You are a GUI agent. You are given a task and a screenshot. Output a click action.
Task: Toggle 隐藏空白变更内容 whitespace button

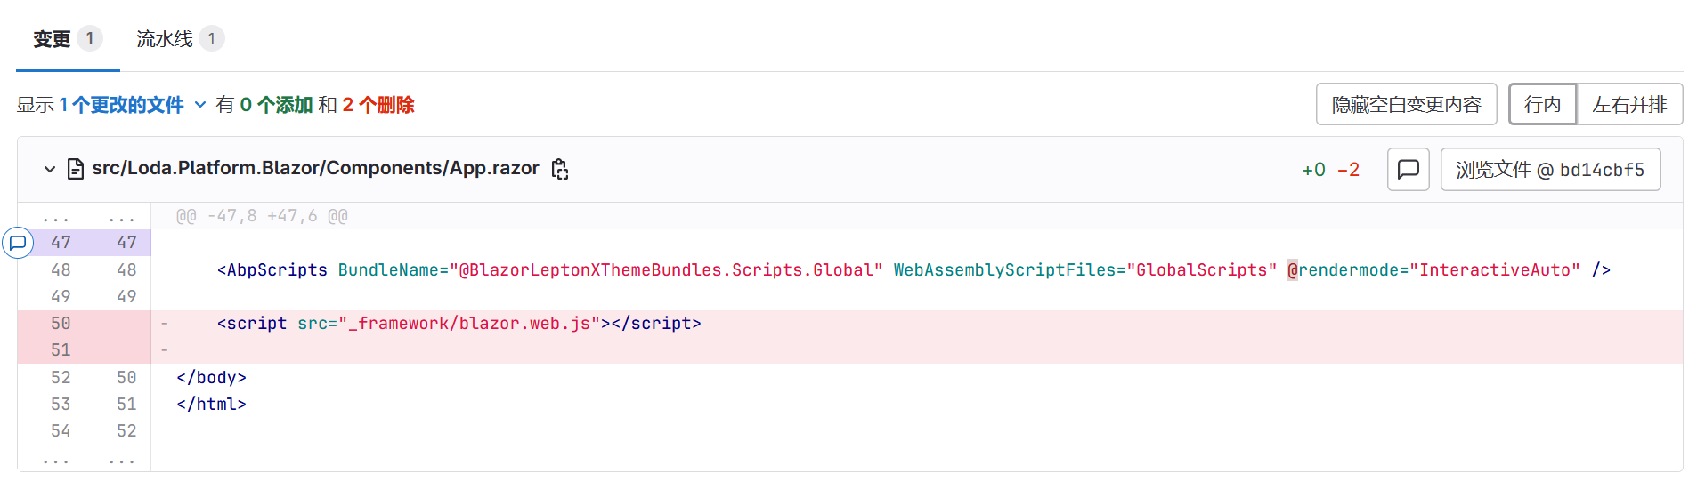[x=1406, y=105]
